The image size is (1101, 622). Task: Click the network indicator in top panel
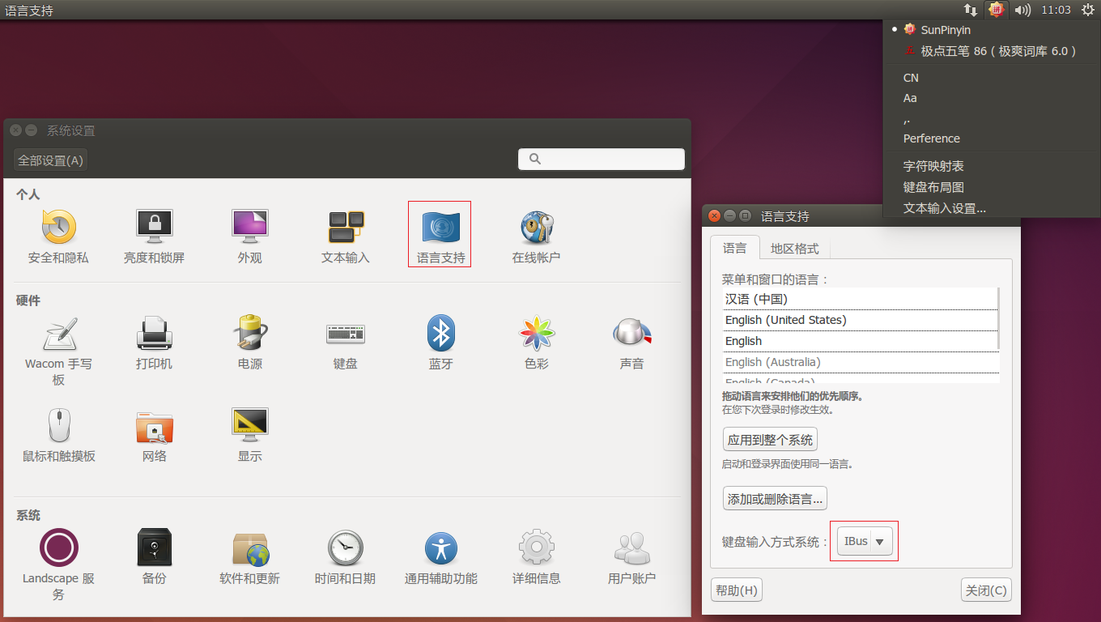tap(970, 10)
